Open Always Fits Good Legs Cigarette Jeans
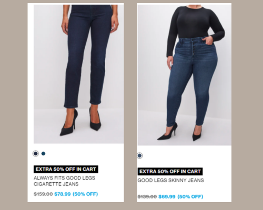This screenshot has height=210, width=263. [64, 181]
